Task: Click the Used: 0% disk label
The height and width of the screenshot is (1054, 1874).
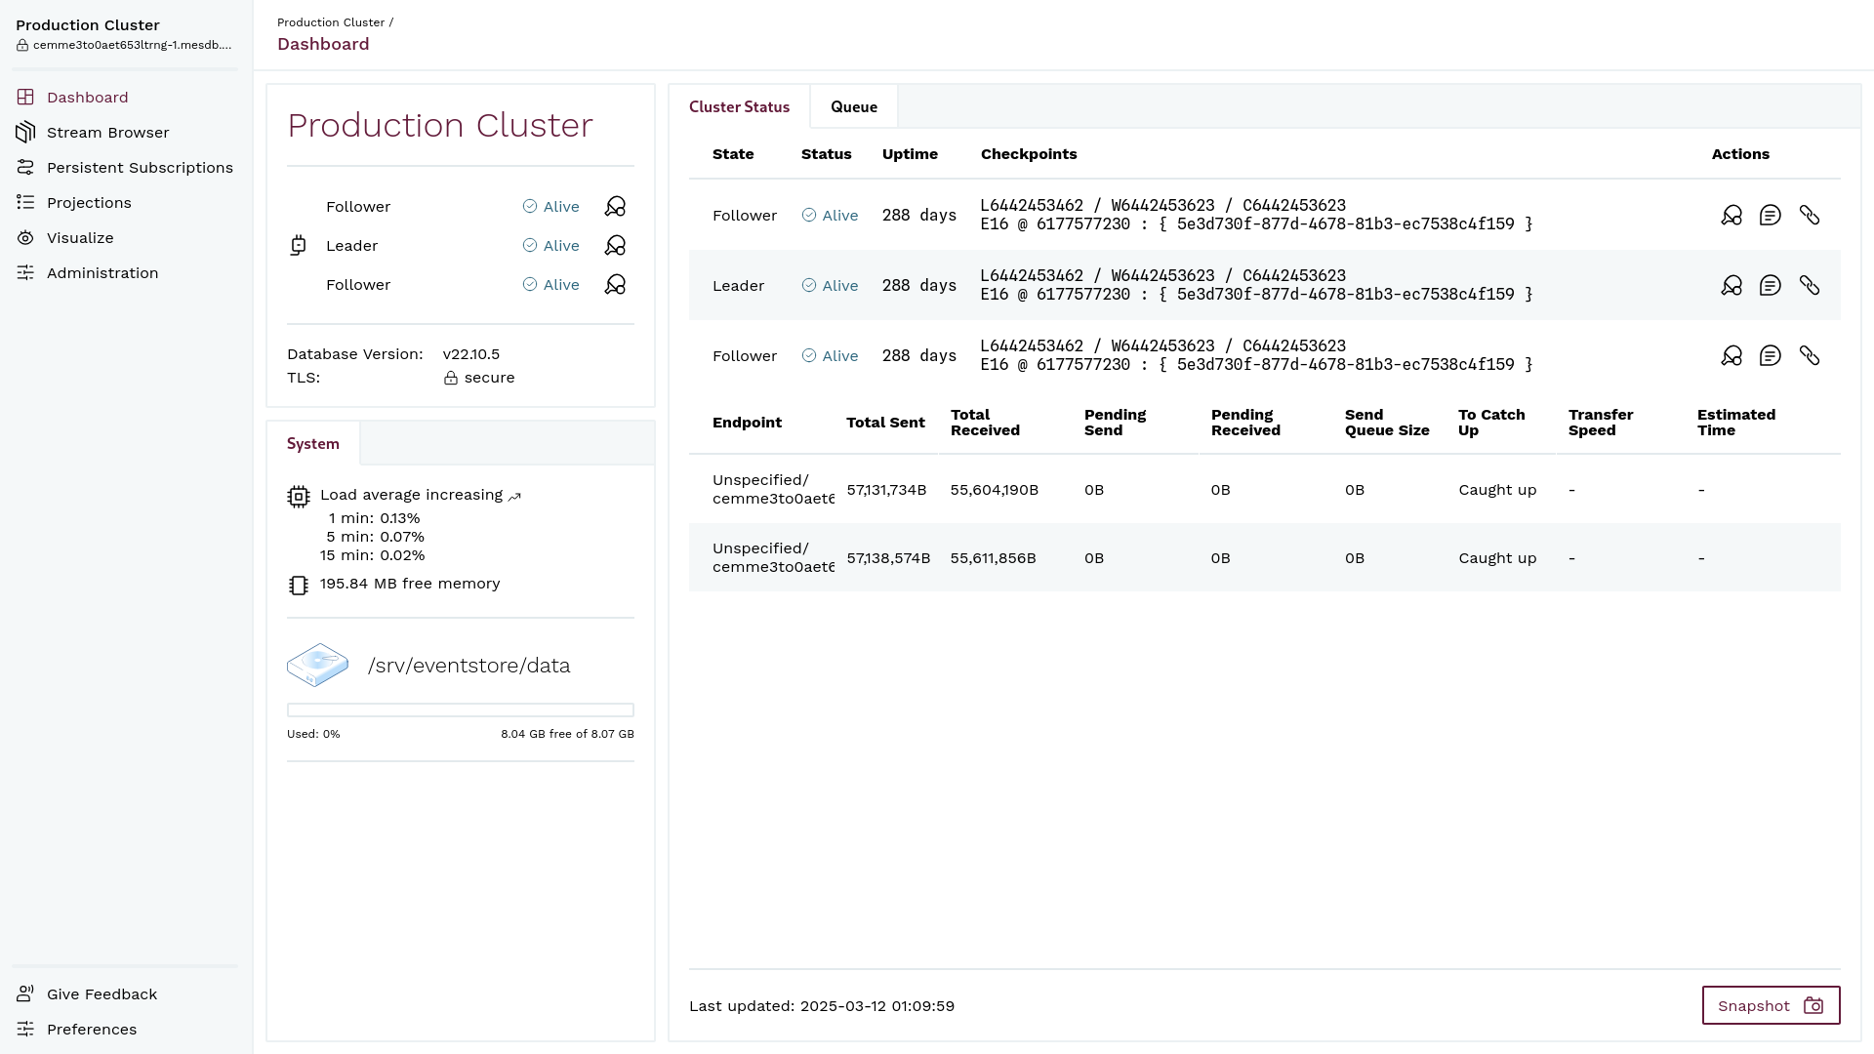Action: tap(313, 734)
